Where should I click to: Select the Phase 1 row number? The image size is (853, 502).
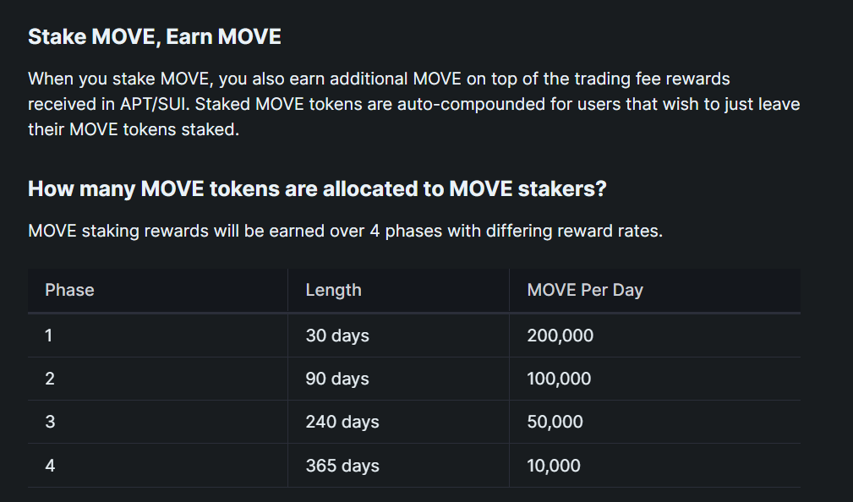(x=49, y=336)
